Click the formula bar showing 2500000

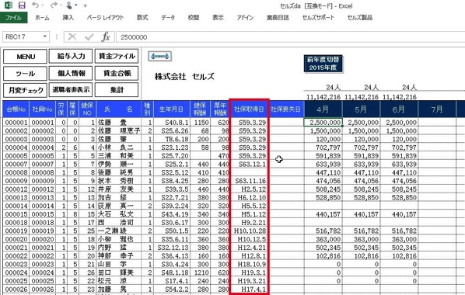[290, 37]
